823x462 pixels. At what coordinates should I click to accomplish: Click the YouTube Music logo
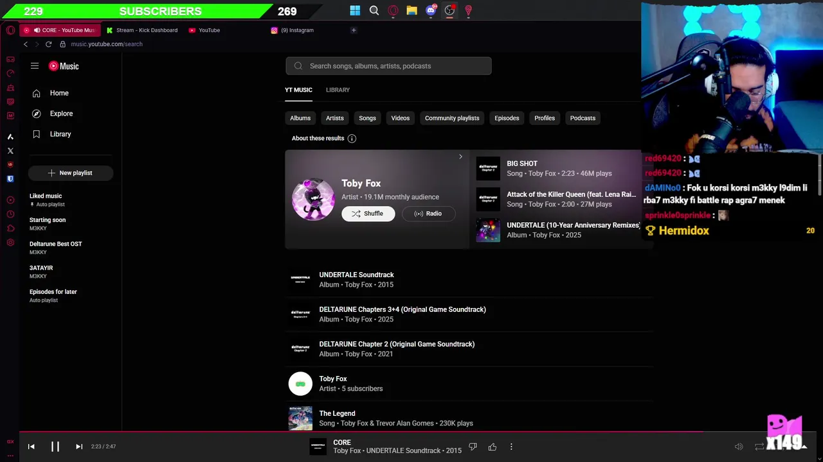click(64, 66)
